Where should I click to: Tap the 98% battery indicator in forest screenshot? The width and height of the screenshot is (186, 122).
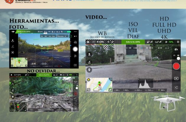coord(71,75)
